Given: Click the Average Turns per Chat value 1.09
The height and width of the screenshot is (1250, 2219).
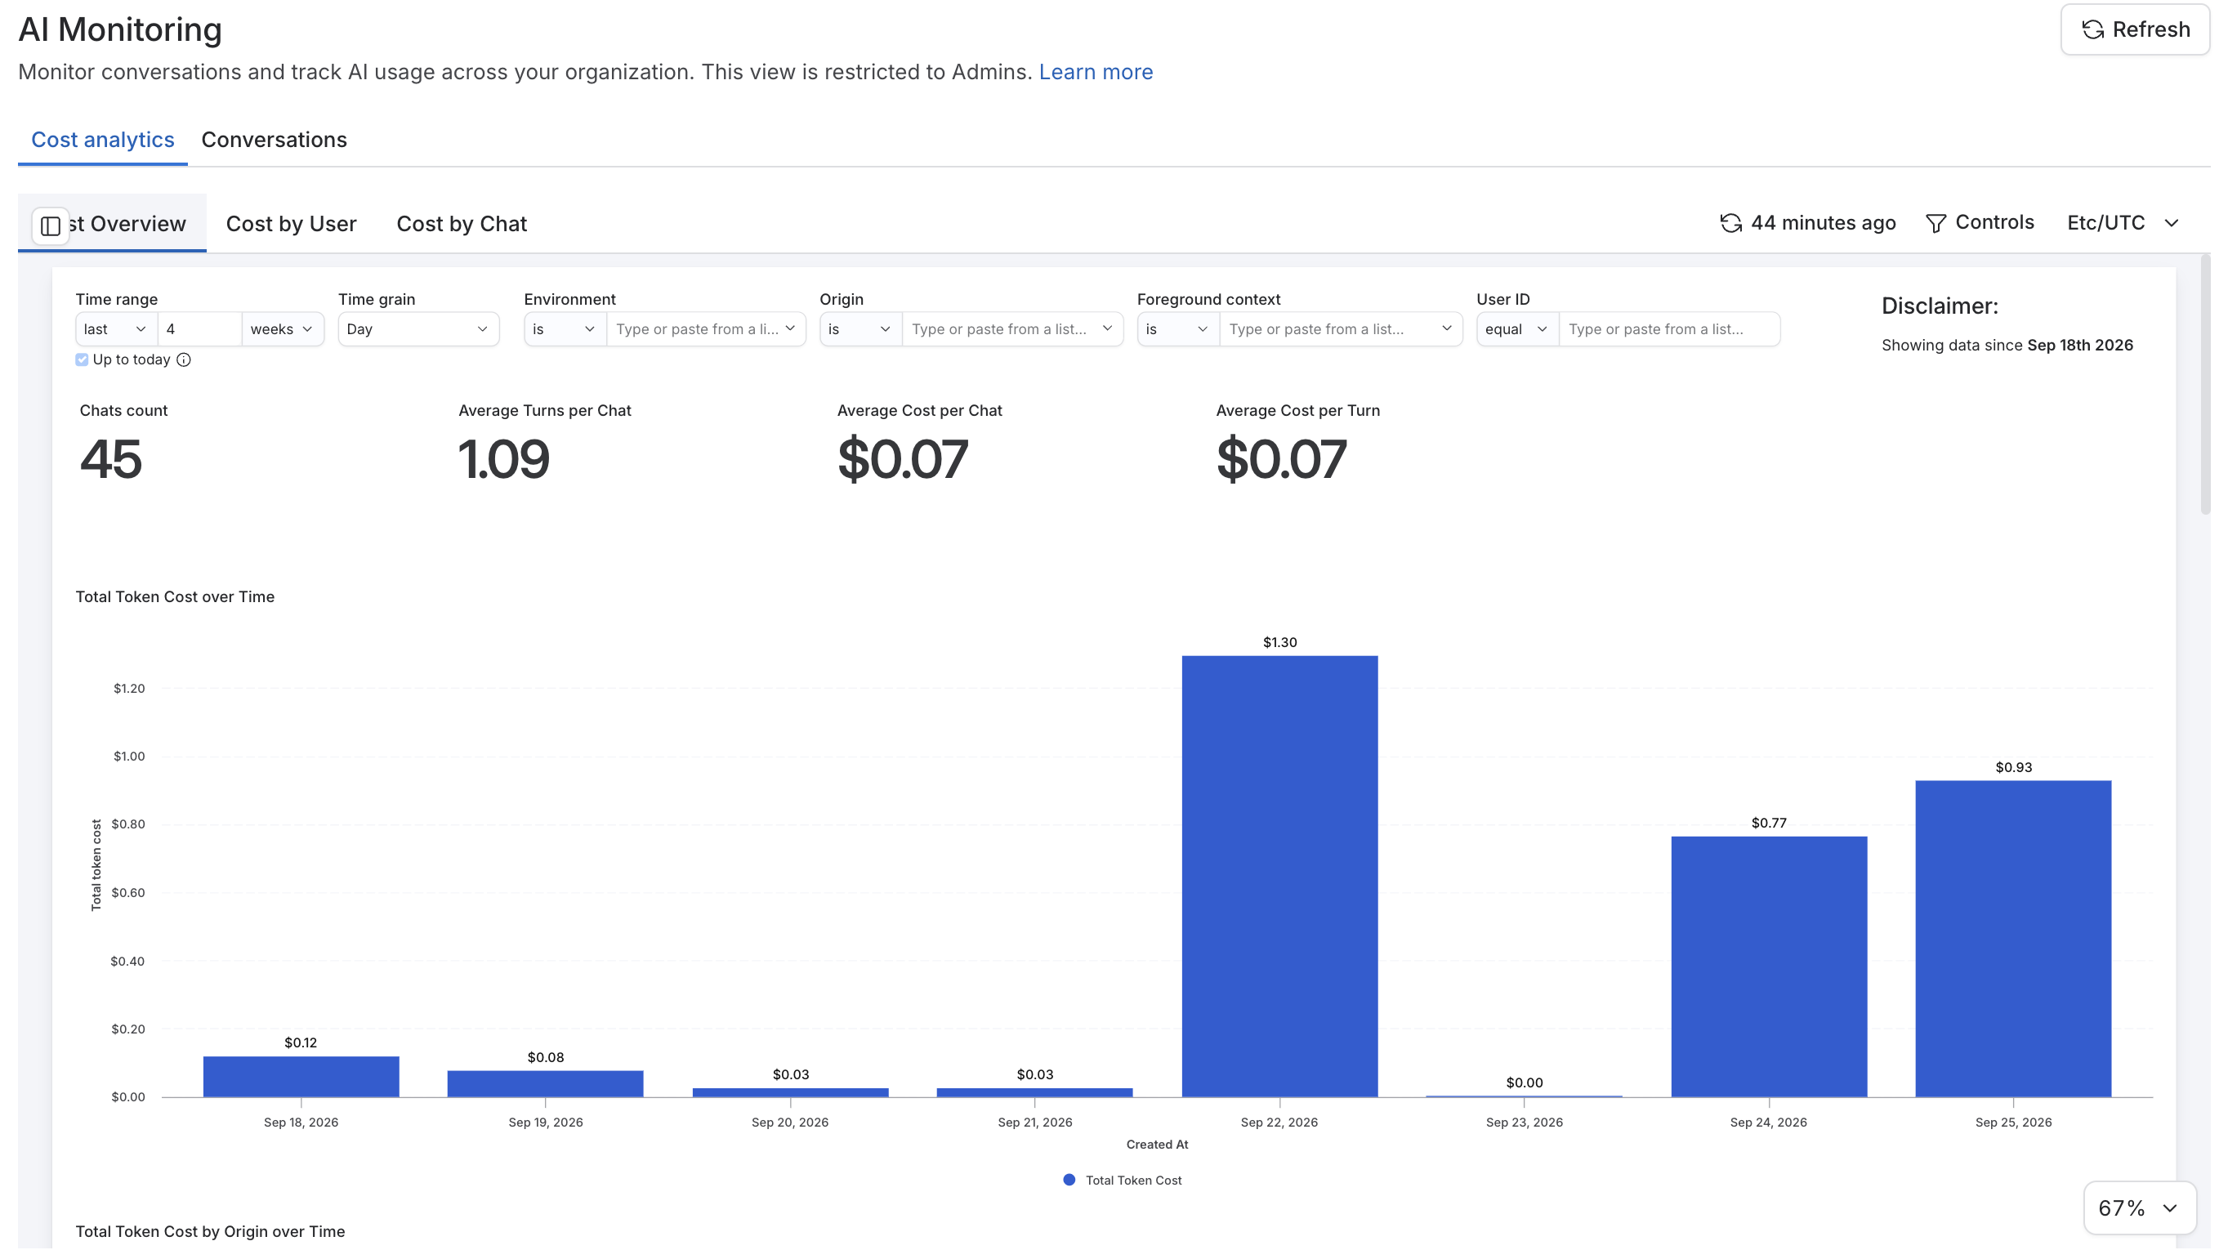Looking at the screenshot, I should (503, 458).
